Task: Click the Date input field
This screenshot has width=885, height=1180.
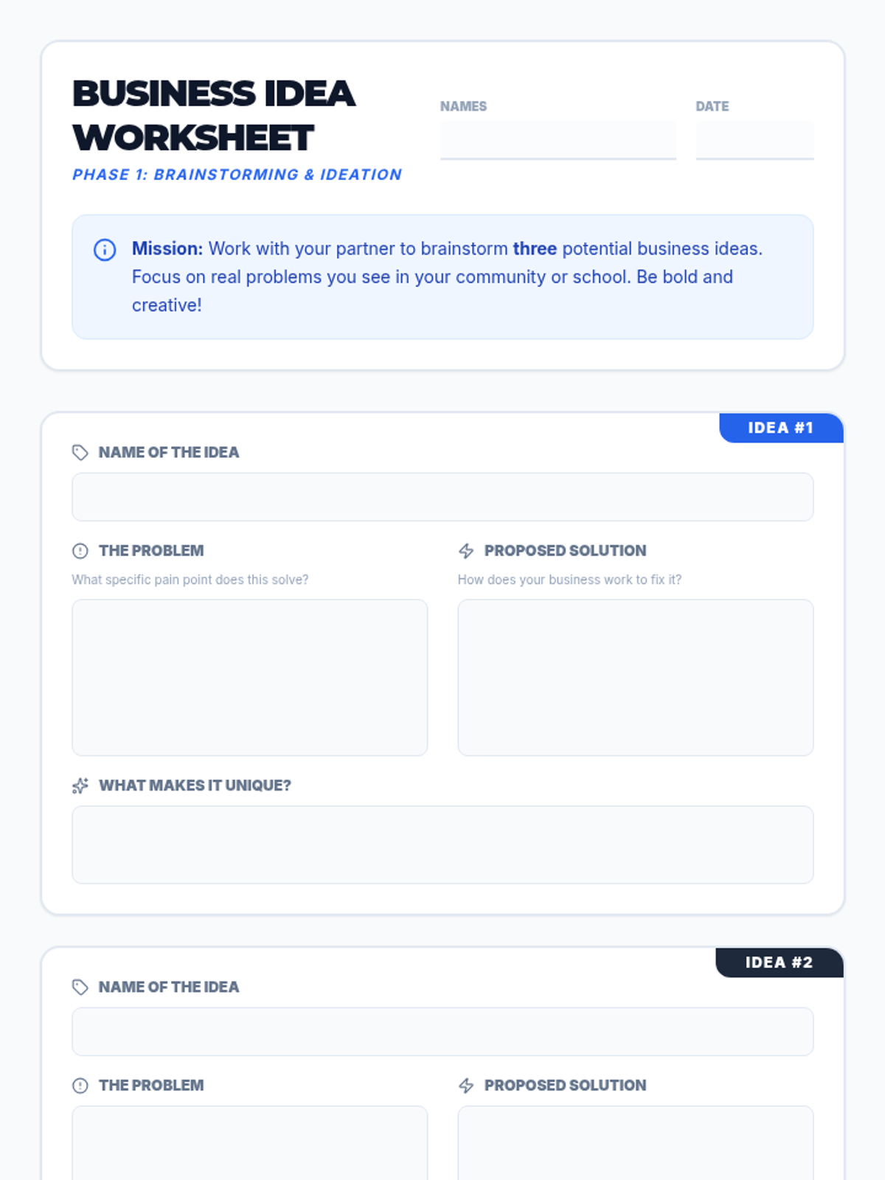Action: tap(754, 140)
